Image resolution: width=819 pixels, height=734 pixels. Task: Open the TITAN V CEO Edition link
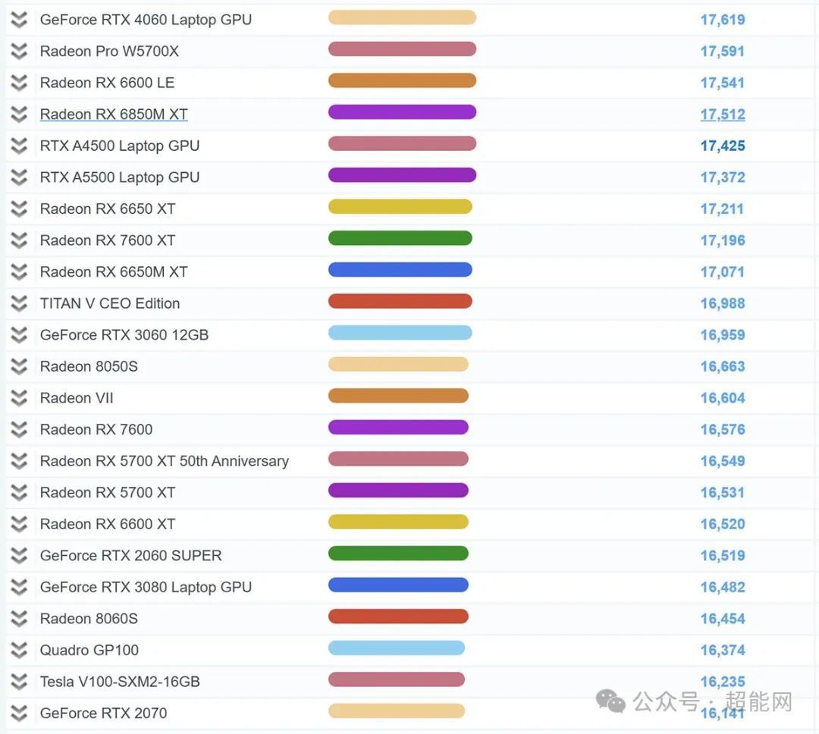[110, 303]
